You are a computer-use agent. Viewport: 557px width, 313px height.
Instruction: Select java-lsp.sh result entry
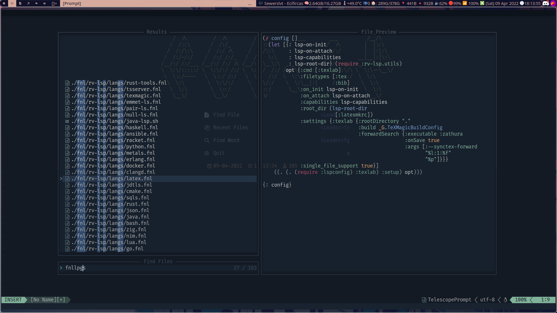tap(115, 121)
